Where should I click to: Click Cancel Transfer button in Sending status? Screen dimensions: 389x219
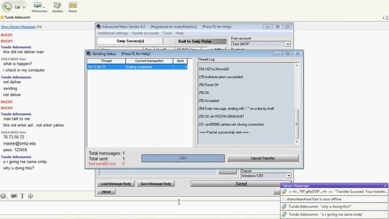pyautogui.click(x=263, y=158)
